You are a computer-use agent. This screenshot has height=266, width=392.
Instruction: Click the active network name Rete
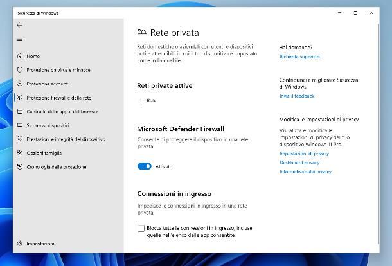coord(152,100)
